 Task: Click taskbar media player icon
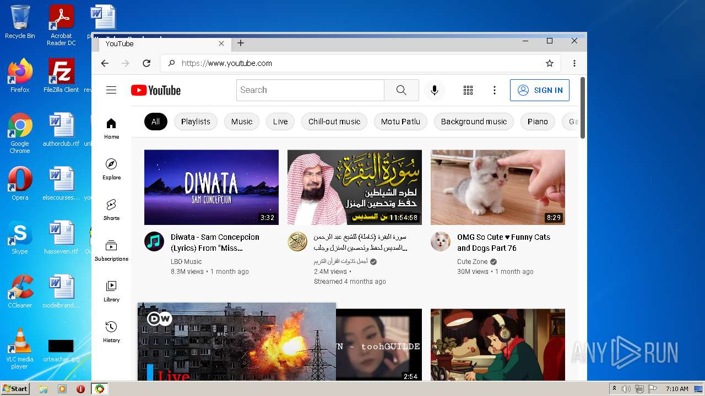62,389
